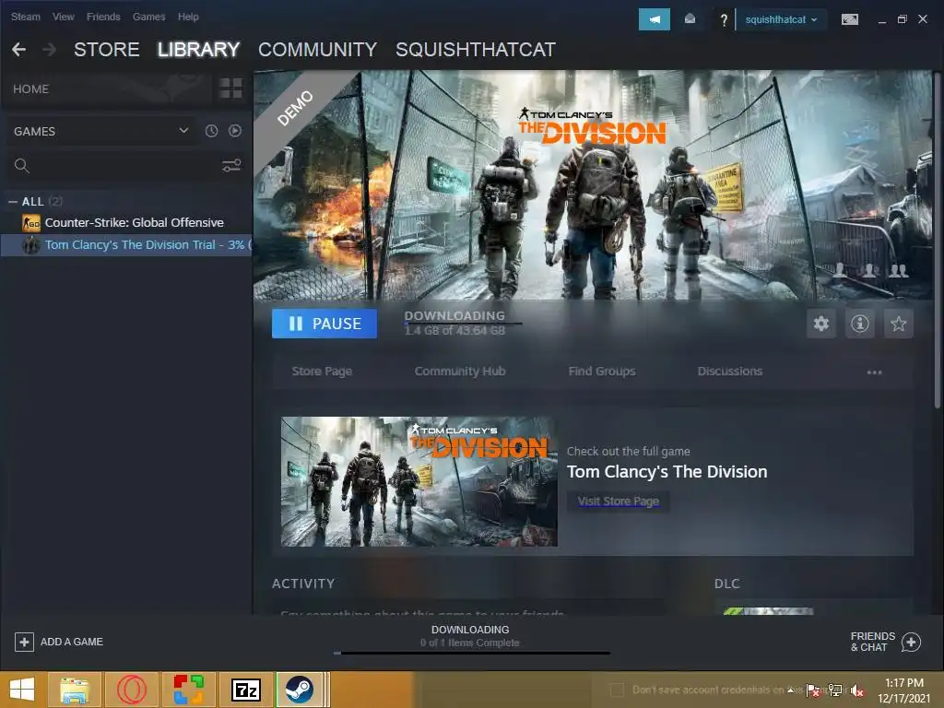Viewport: 944px width, 708px height.
Task: Sort library by recent activity clock icon
Action: click(x=211, y=131)
